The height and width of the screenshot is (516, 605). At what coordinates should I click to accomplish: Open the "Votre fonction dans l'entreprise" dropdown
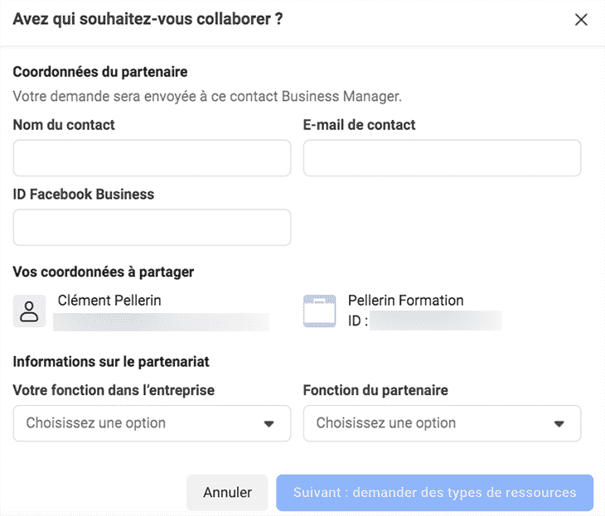point(152,423)
